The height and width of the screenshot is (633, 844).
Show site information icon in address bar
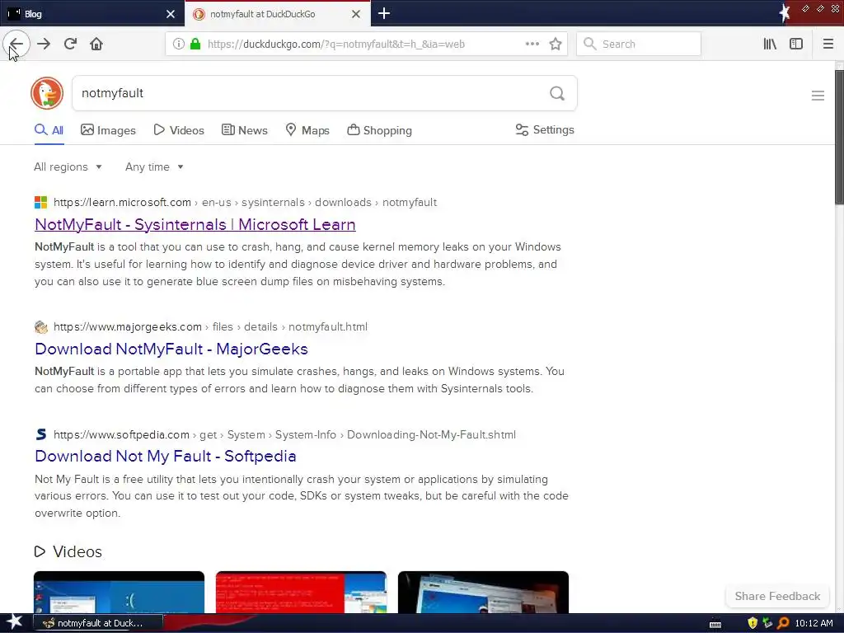click(179, 45)
